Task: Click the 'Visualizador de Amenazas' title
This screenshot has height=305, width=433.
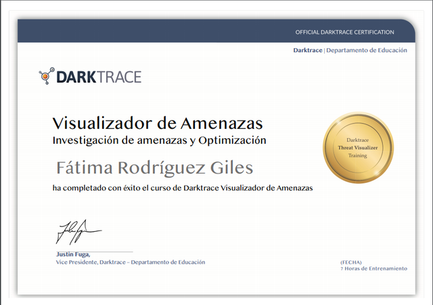Action: [x=158, y=123]
